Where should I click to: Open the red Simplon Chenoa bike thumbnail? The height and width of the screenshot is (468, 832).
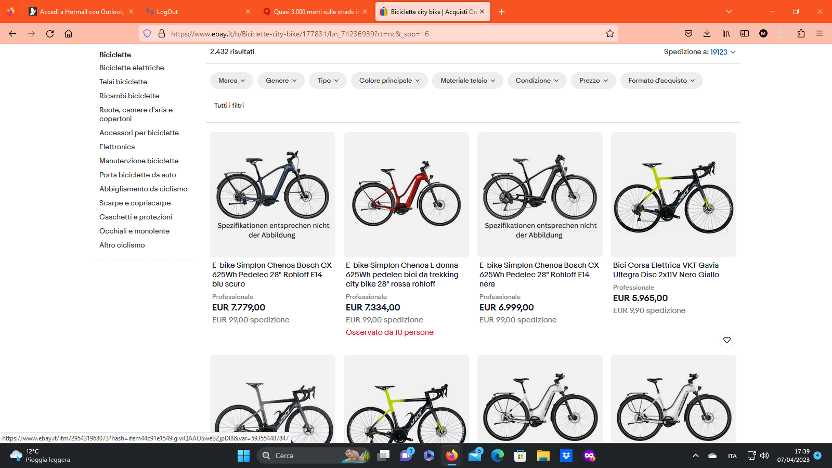point(406,194)
